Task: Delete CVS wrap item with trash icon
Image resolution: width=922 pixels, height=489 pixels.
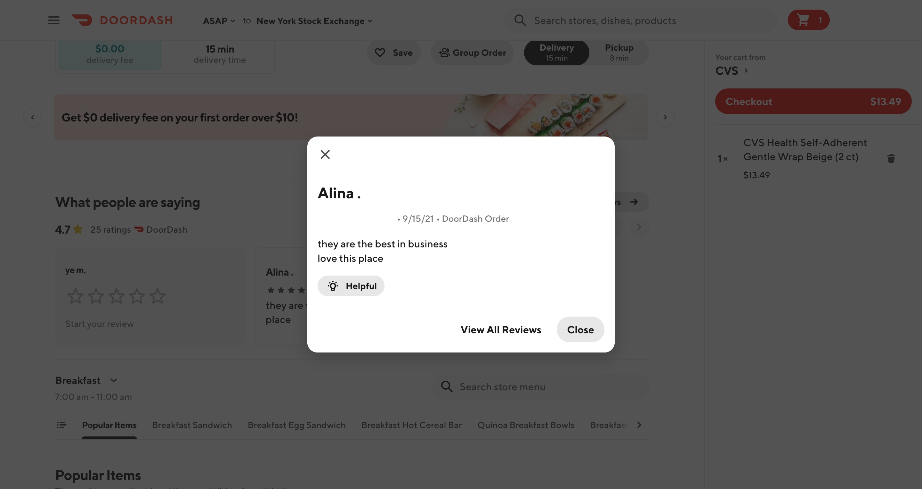Action: tap(891, 158)
